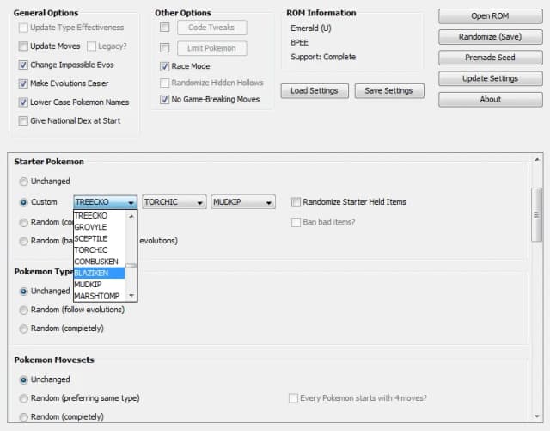The image size is (550, 431).
Task: Tick the checkbox beside Limit Pokemon
Action: [x=164, y=48]
